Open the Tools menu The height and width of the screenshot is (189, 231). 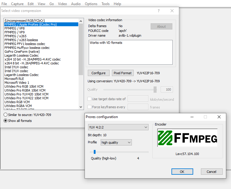pyautogui.click(x=105, y=4)
